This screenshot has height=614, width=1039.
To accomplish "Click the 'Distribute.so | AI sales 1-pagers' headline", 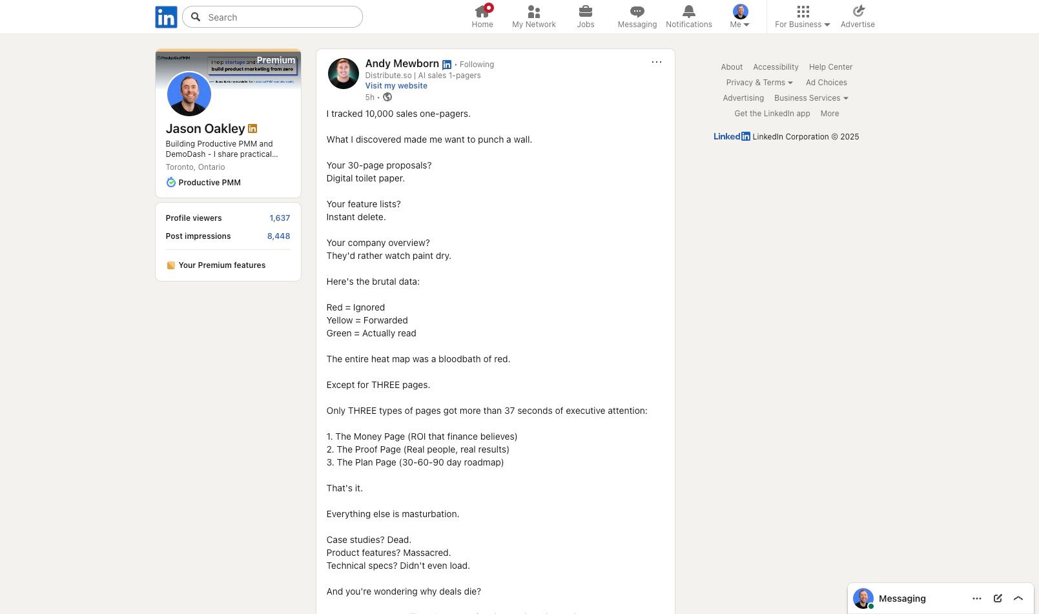I will click(x=423, y=76).
